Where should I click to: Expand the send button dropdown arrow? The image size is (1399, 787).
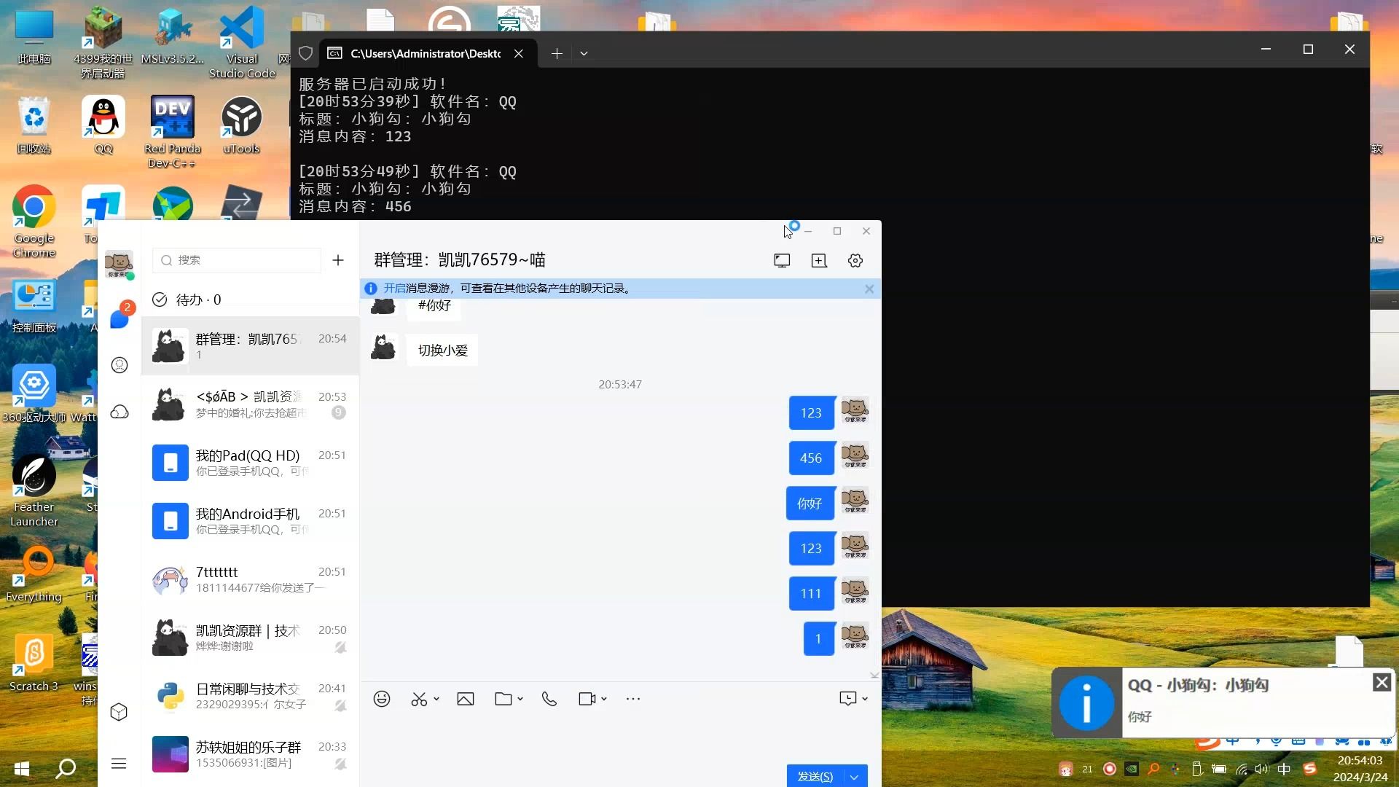click(854, 776)
